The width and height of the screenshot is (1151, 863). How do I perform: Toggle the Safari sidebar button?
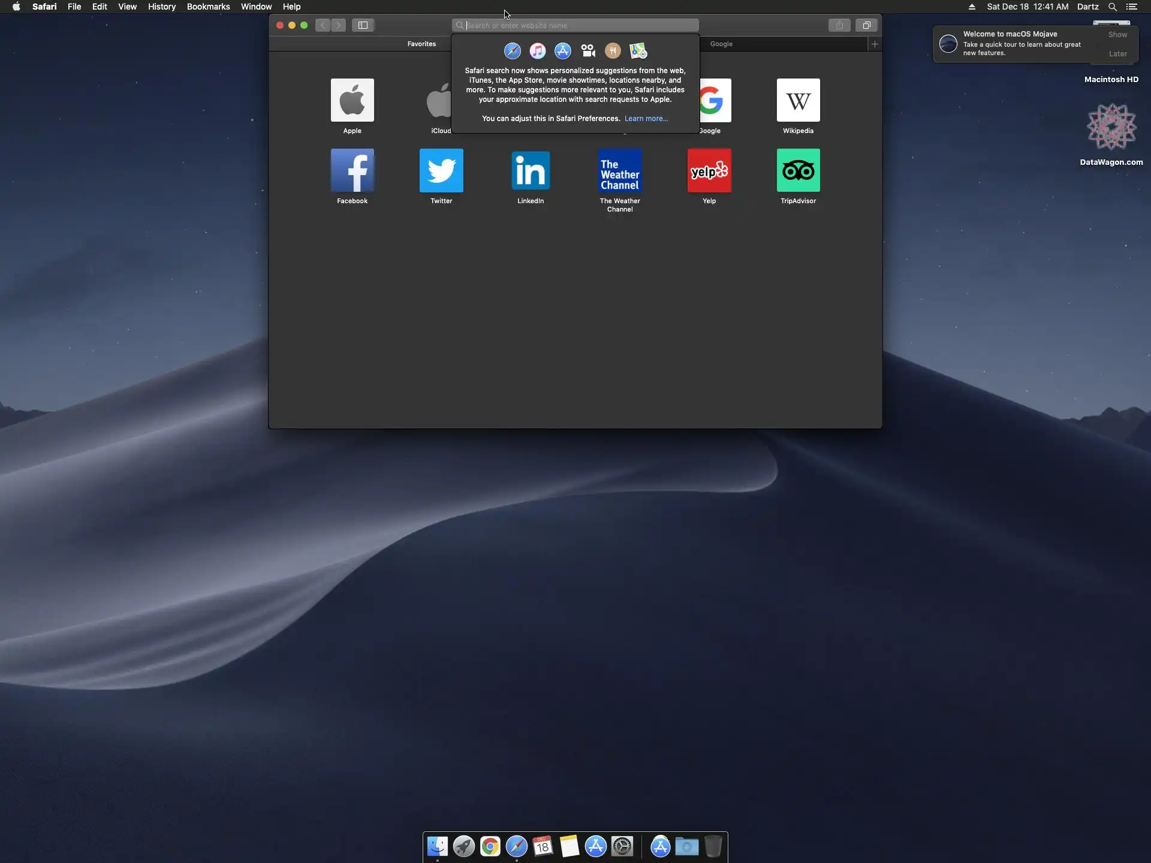pyautogui.click(x=363, y=25)
